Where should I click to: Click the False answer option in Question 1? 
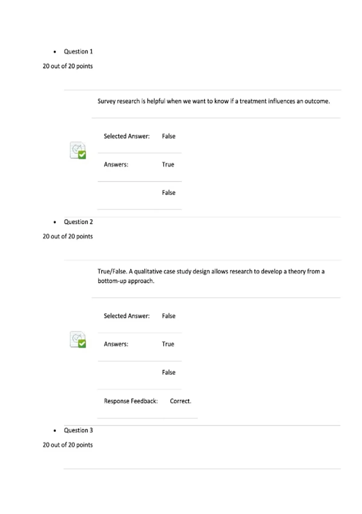pos(169,193)
